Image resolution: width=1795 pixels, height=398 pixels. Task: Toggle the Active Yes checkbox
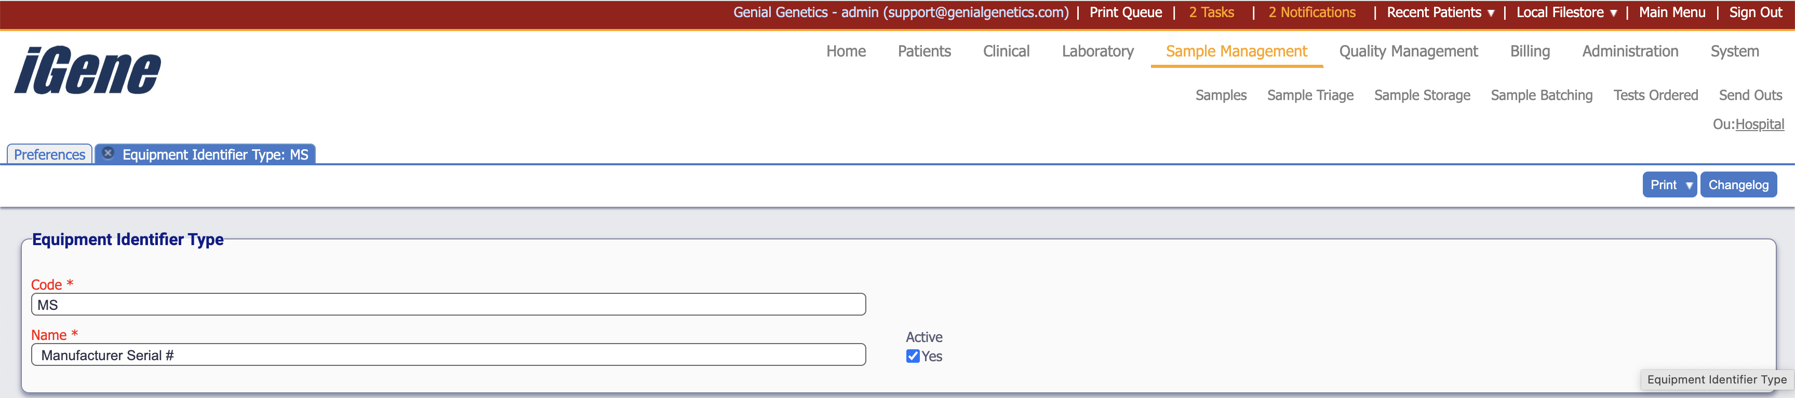point(912,356)
